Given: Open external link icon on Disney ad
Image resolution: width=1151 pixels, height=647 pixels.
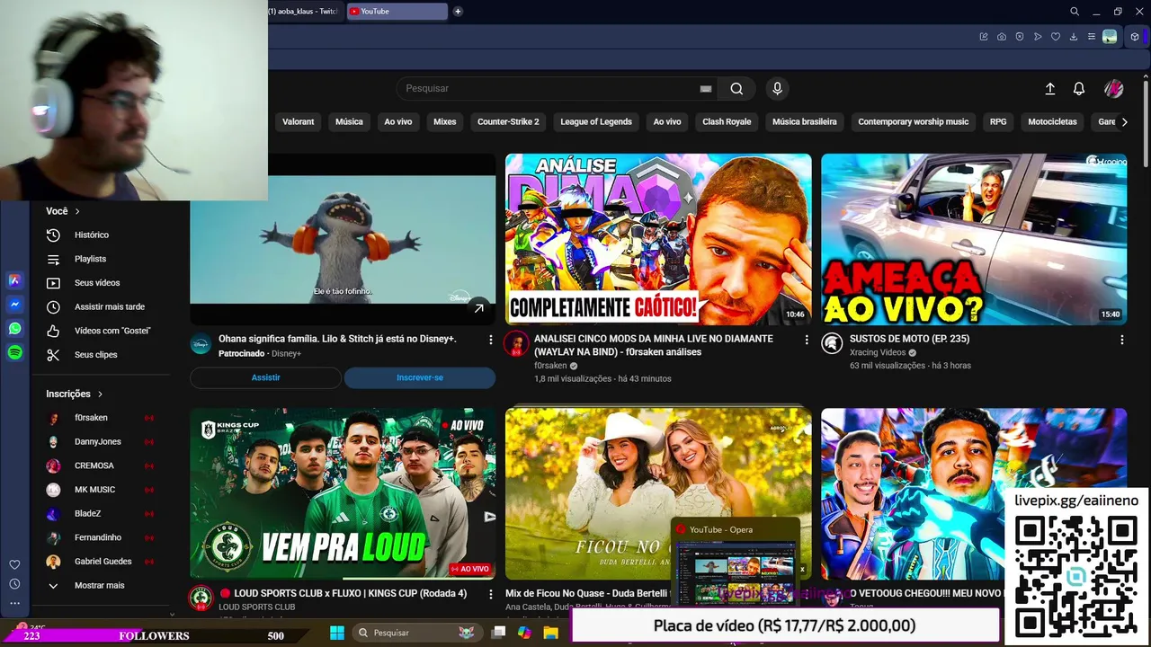Looking at the screenshot, I should click(x=479, y=308).
